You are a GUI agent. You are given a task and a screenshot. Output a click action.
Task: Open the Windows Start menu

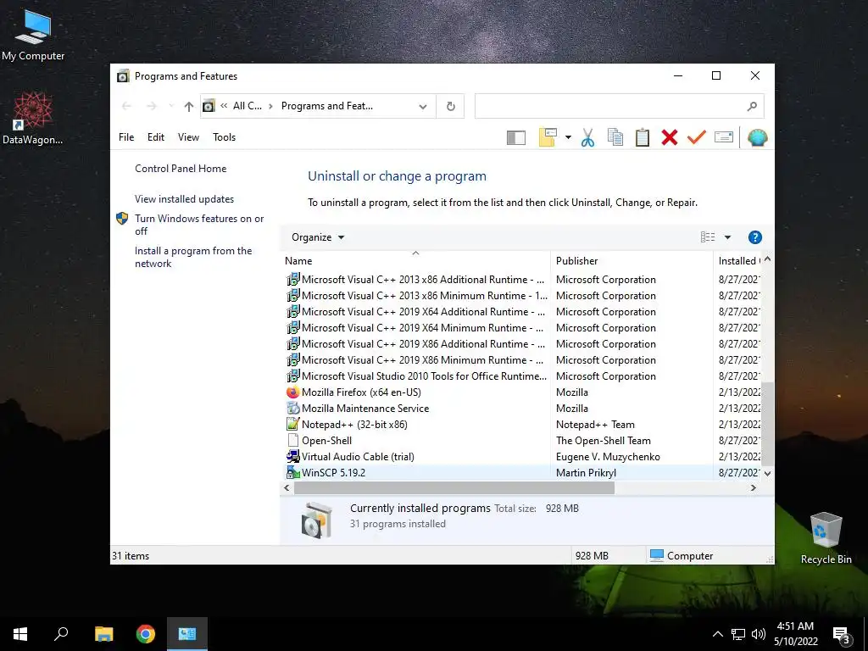coord(20,634)
